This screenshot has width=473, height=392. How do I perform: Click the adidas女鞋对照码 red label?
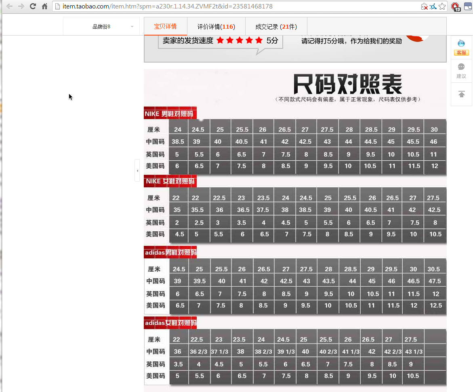click(170, 323)
